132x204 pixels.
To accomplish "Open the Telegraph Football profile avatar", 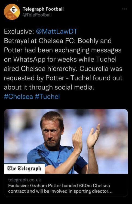I will [x=12, y=12].
